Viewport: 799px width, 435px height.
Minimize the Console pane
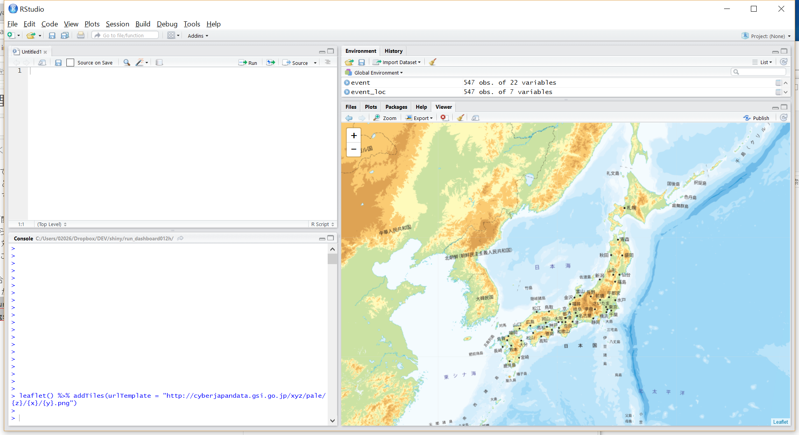(x=322, y=238)
